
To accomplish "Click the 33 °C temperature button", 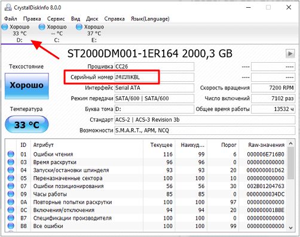I will coord(27,125).
